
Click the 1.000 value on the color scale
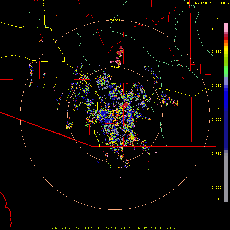tap(216, 29)
